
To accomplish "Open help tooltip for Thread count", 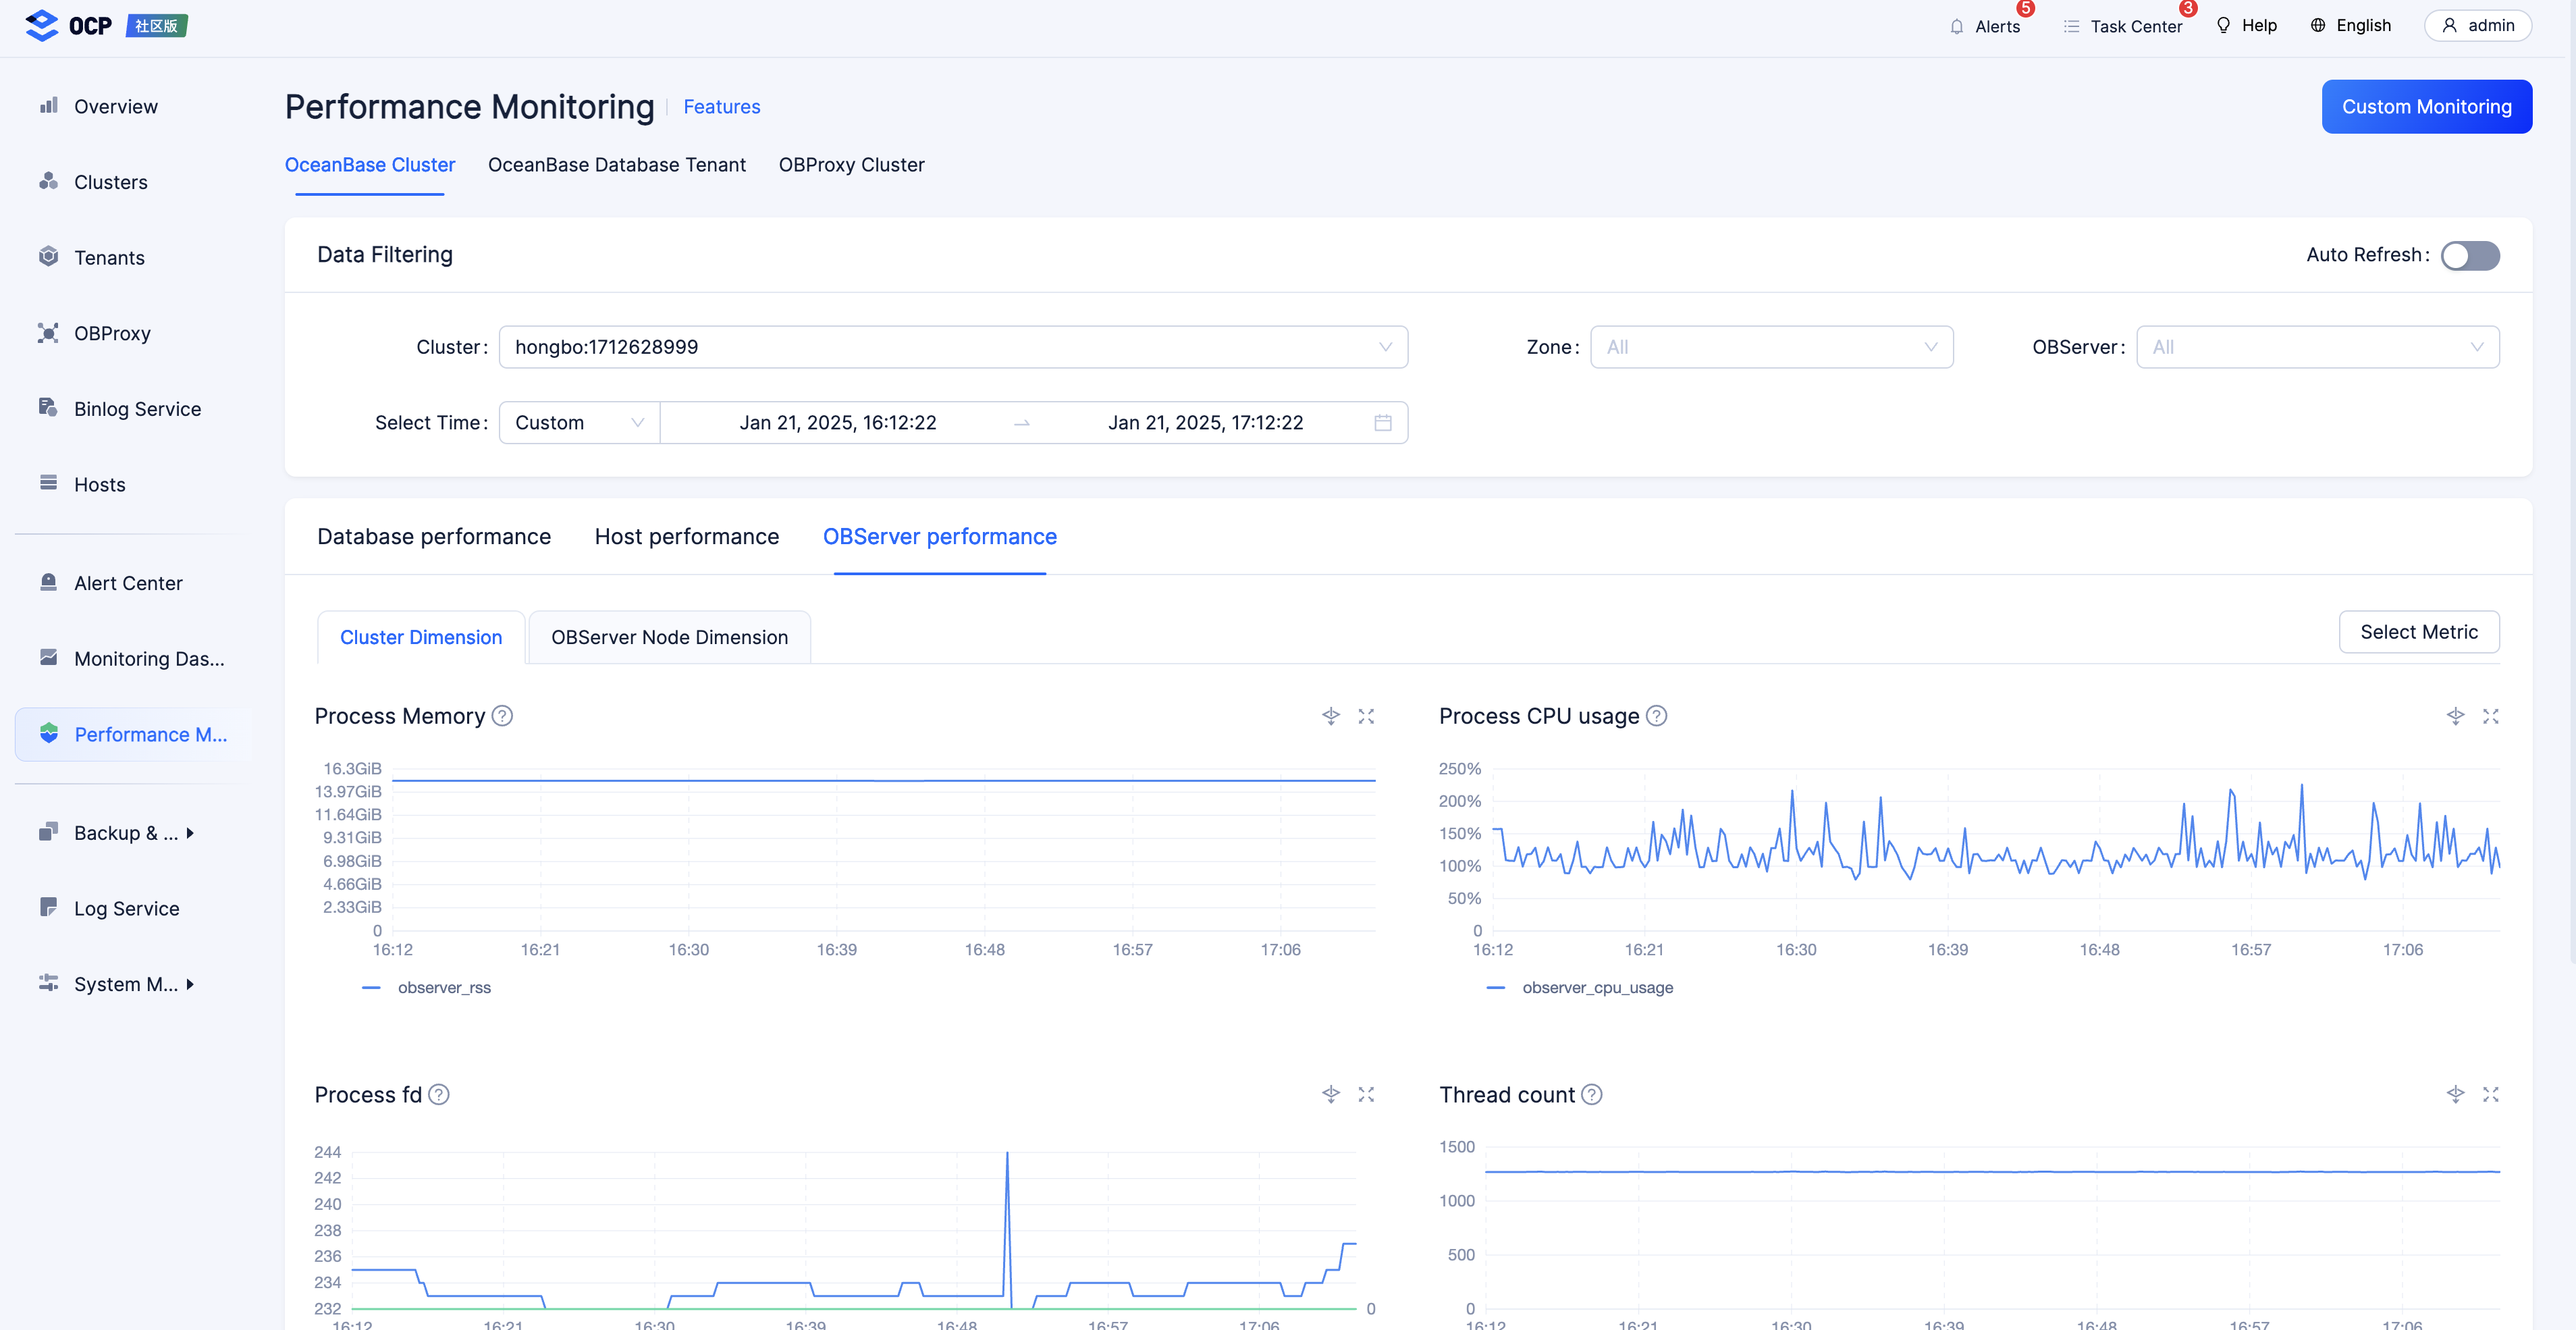I will pyautogui.click(x=1592, y=1094).
